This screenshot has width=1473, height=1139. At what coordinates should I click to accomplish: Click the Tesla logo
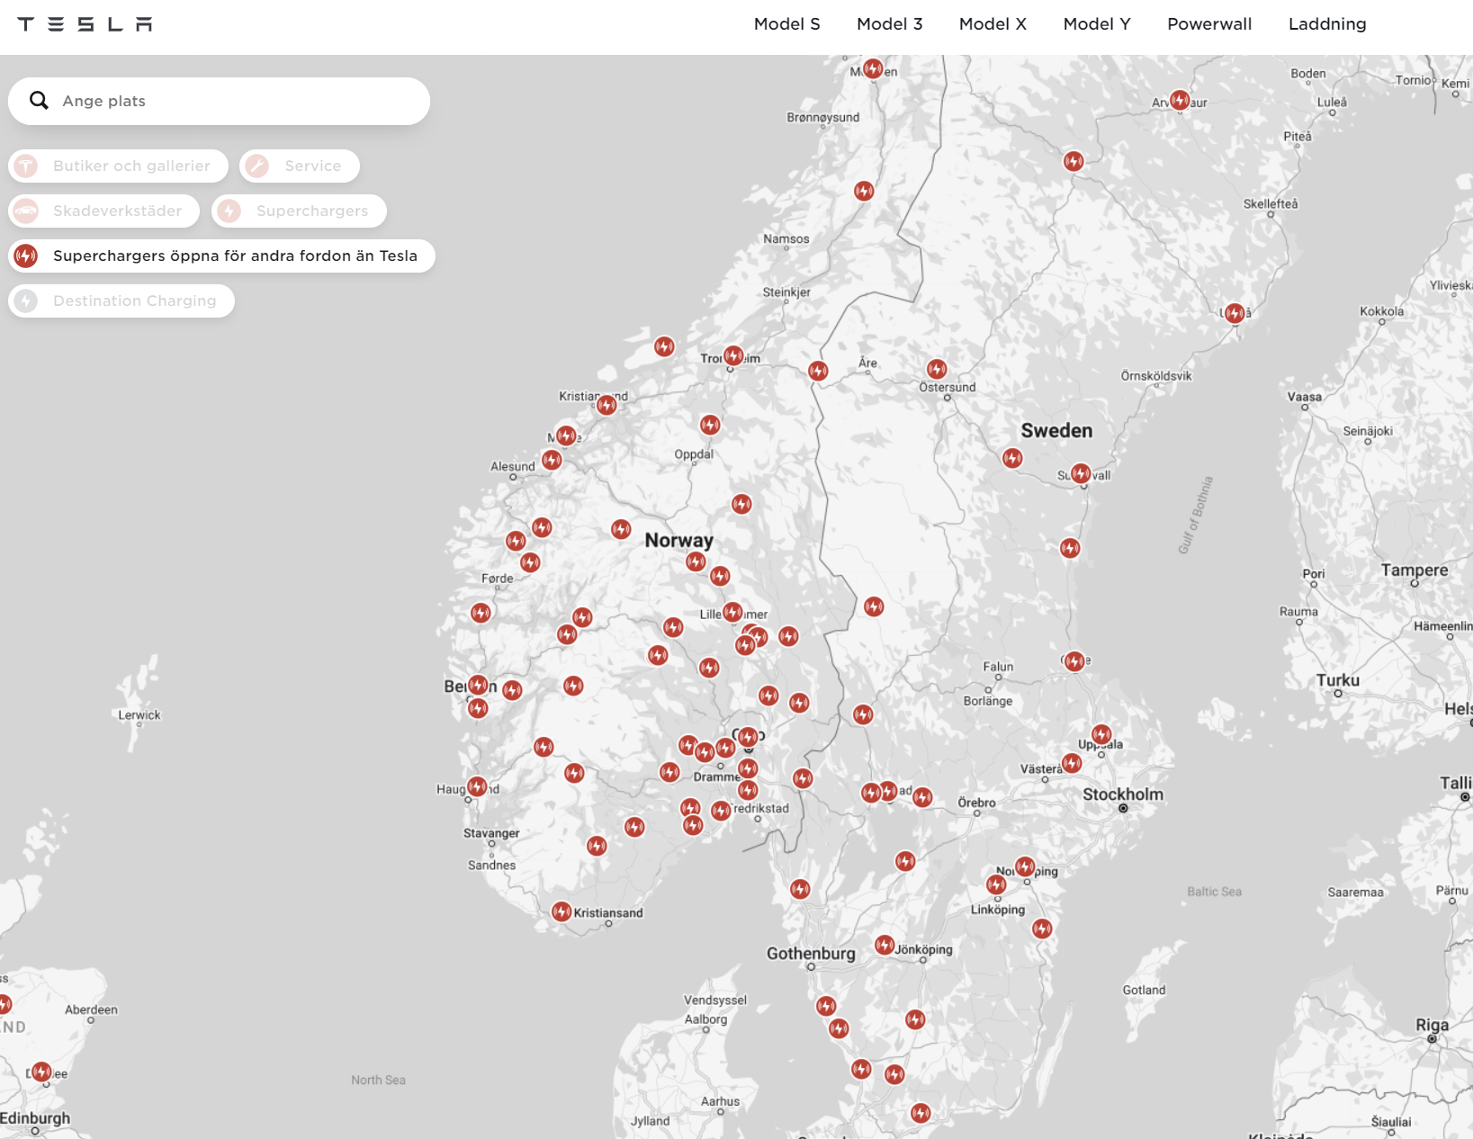click(x=85, y=24)
